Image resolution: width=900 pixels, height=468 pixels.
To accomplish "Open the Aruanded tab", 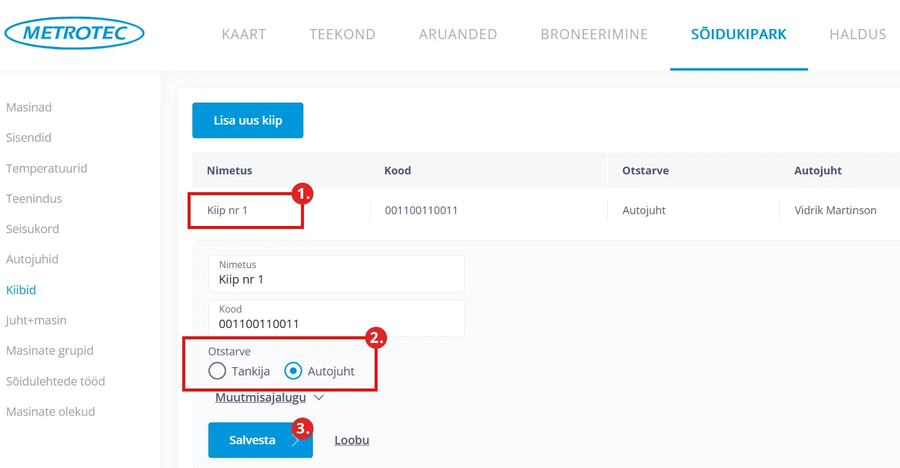I will coord(458,34).
